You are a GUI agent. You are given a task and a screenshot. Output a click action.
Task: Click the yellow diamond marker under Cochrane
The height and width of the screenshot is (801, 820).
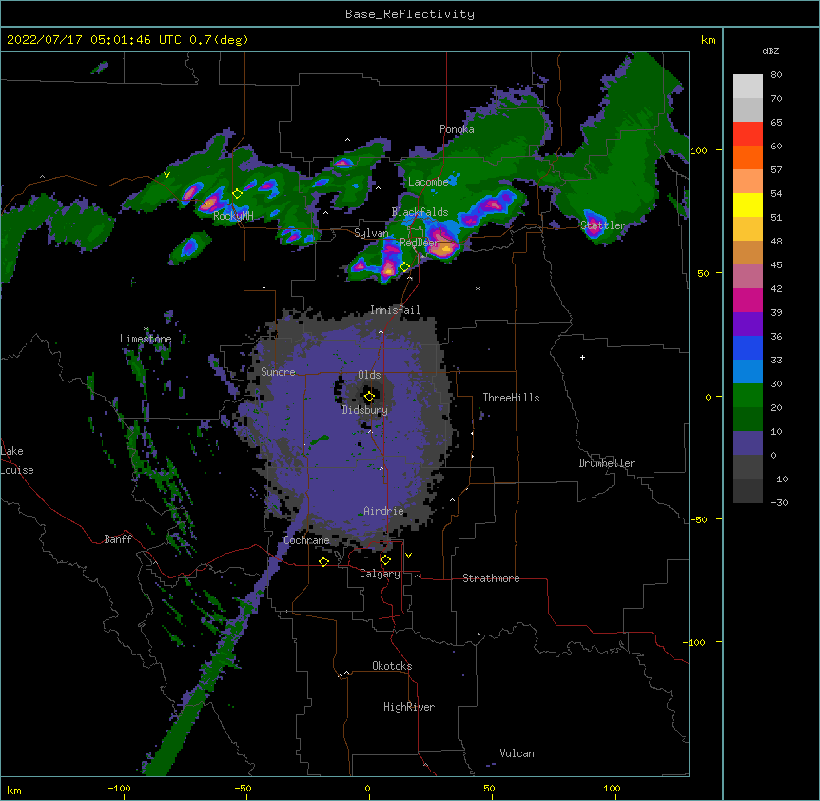(323, 561)
